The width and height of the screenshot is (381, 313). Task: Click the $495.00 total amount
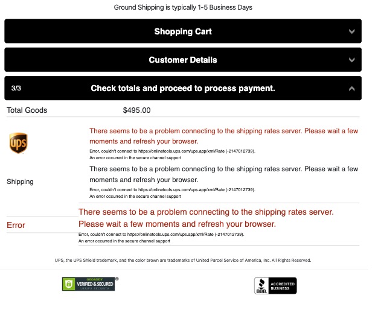click(136, 110)
